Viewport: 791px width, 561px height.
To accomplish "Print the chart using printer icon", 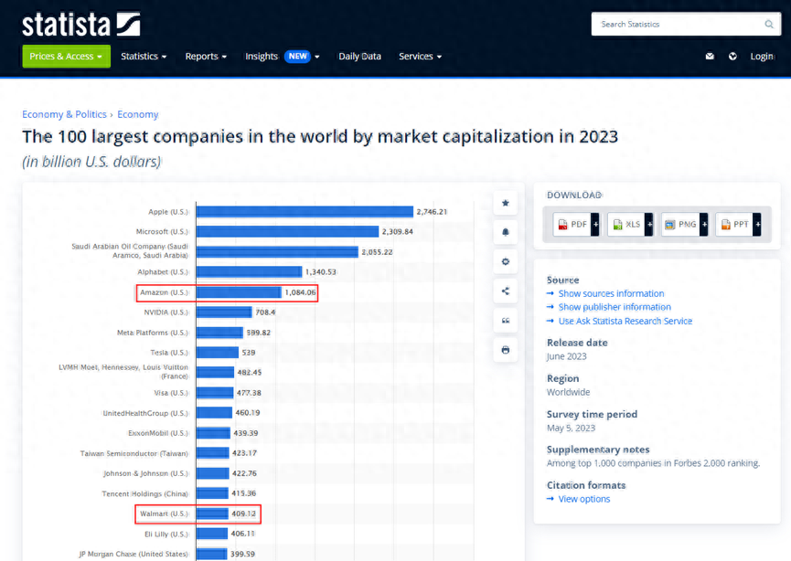I will [x=506, y=350].
